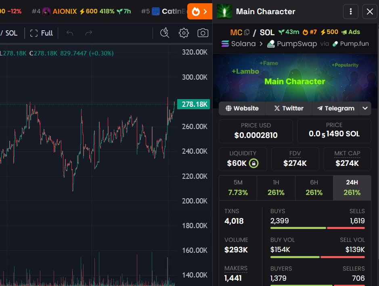Close the Main Character panel
The image size is (379, 286).
click(x=370, y=11)
